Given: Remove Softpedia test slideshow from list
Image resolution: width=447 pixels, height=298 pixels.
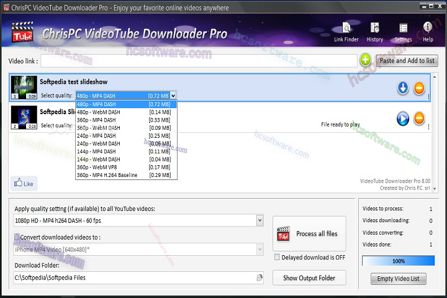Looking at the screenshot, I should click(x=419, y=88).
